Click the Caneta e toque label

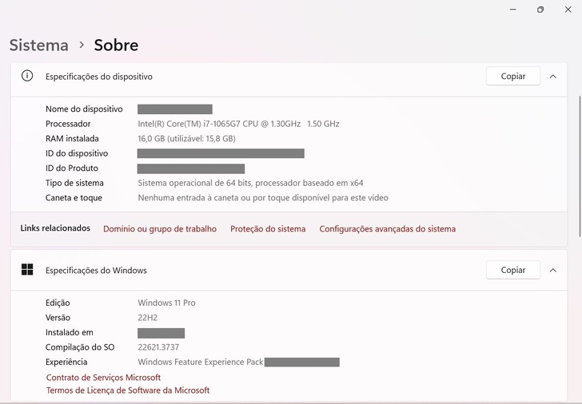[x=74, y=198]
